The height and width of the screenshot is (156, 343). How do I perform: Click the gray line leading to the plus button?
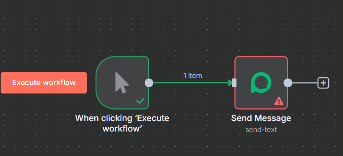(x=305, y=83)
